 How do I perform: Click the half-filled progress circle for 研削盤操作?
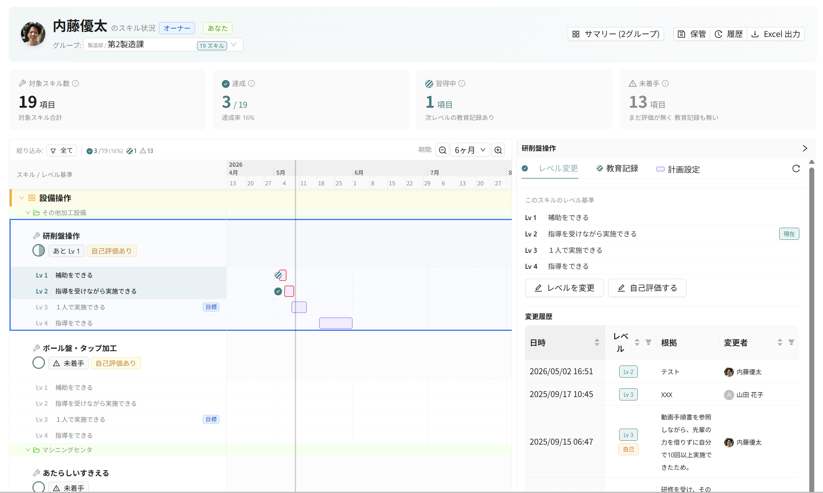38,250
